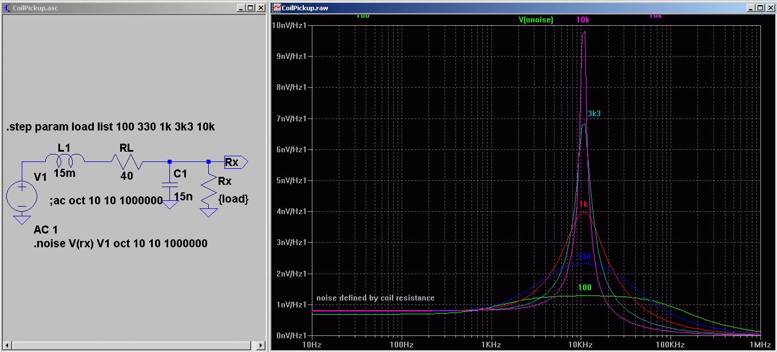This screenshot has height=352, width=777.
Task: Maximize the CoilPickup.raw plot window
Action: [759, 8]
